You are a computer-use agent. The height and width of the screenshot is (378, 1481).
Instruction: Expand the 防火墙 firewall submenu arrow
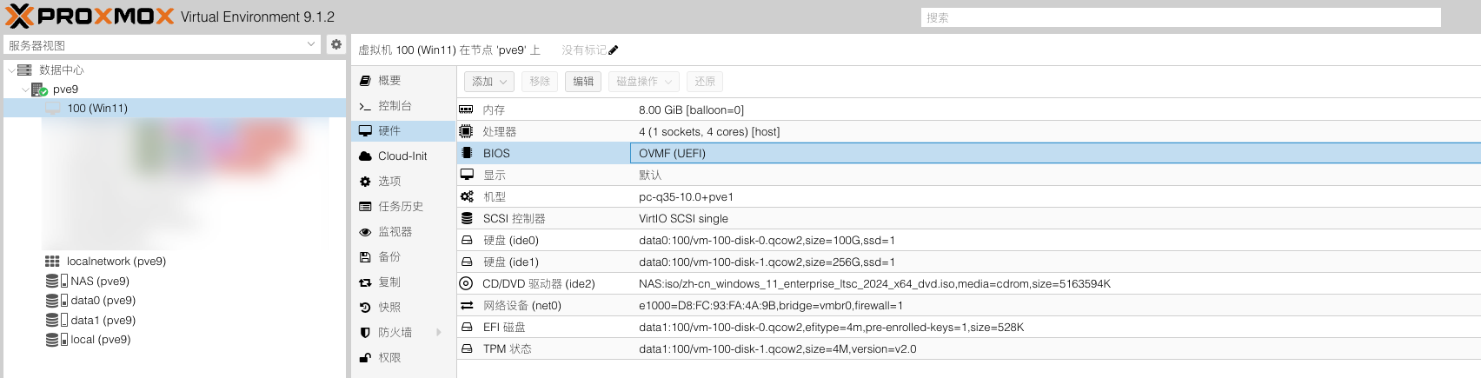click(x=439, y=333)
